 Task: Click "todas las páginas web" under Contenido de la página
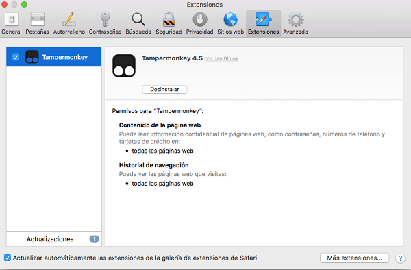coord(162,151)
